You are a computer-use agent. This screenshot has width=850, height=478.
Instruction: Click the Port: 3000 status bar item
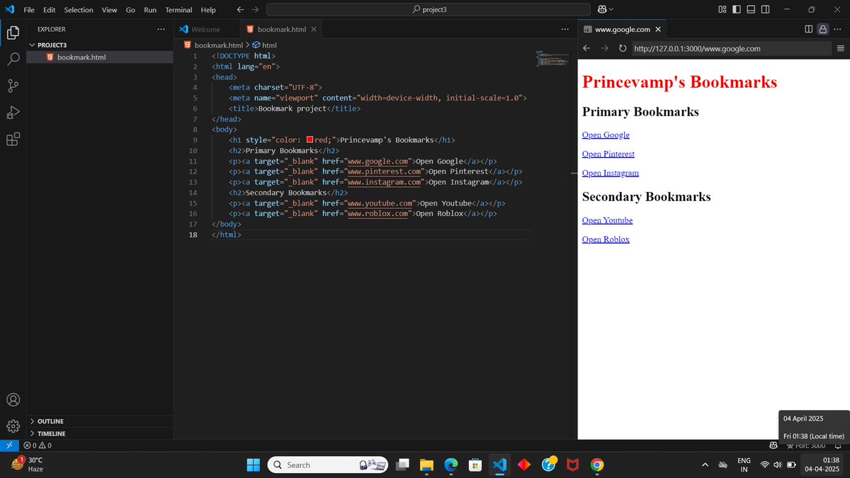coord(805,445)
